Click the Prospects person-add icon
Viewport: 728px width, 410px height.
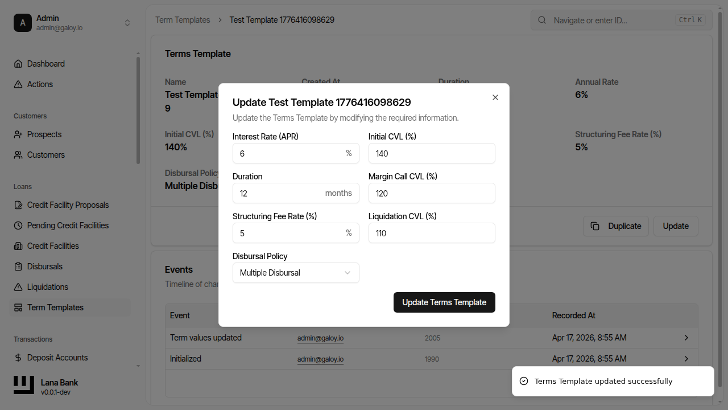coord(18,134)
